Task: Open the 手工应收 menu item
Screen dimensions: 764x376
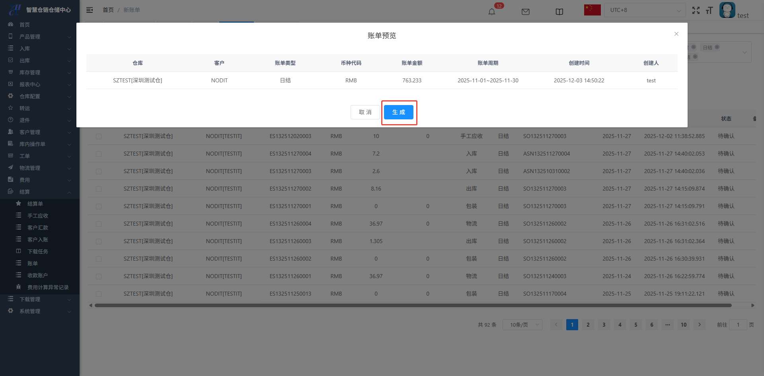Action: tap(38, 216)
